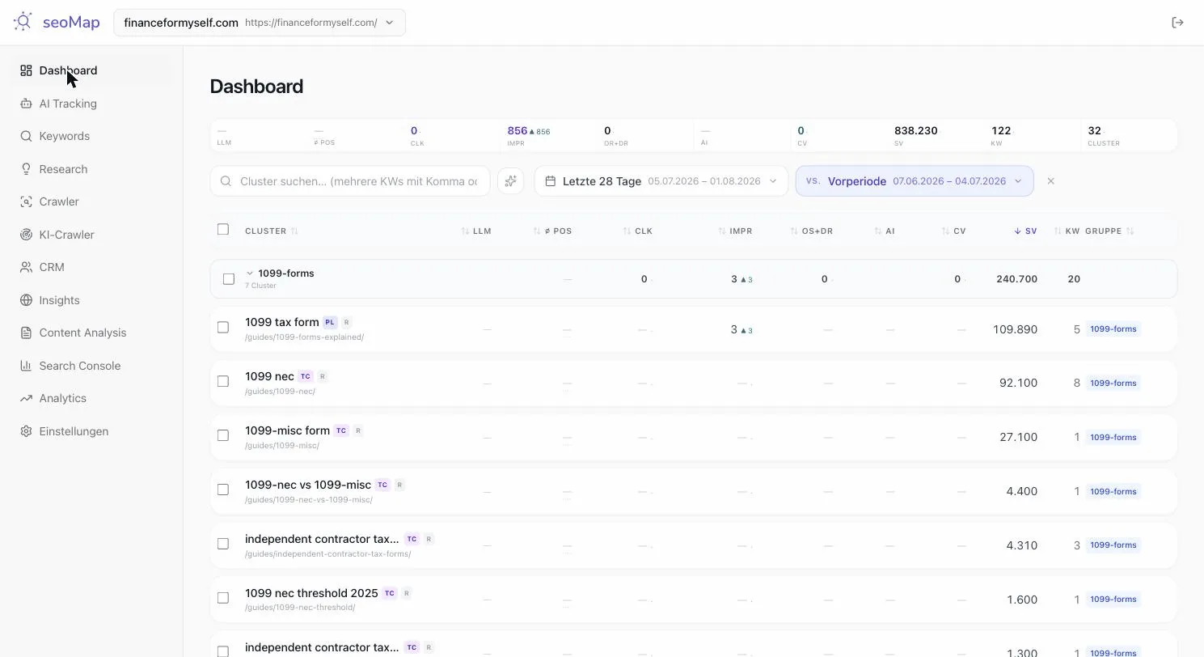Sort by CLUSTER column header
This screenshot has height=657, width=1204.
[x=272, y=231]
